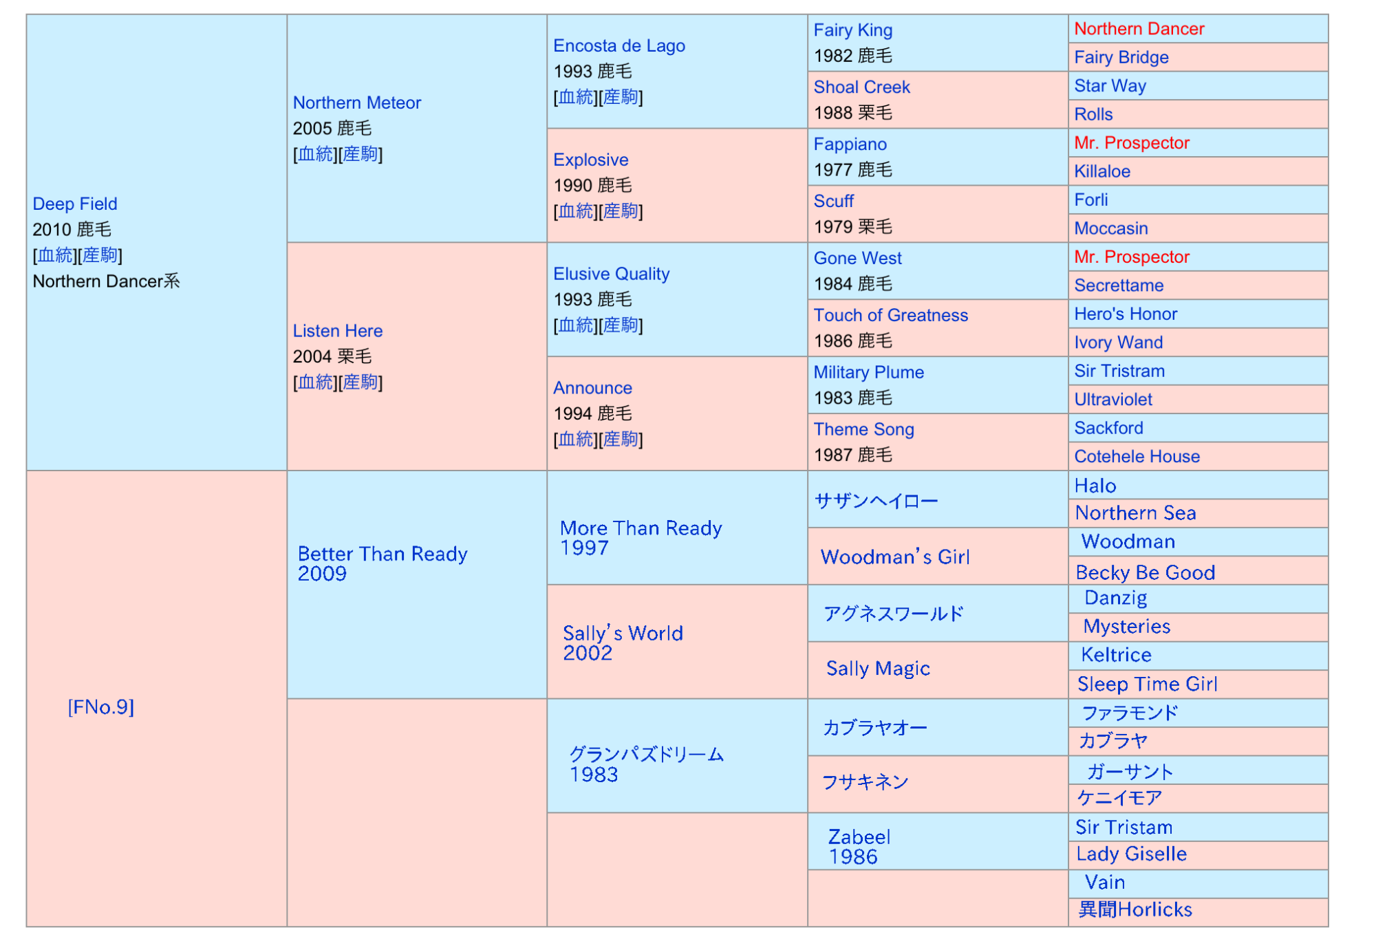Screen dimensions: 1376x939
Task: Open Listen Here pedigree entry
Action: coord(337,331)
